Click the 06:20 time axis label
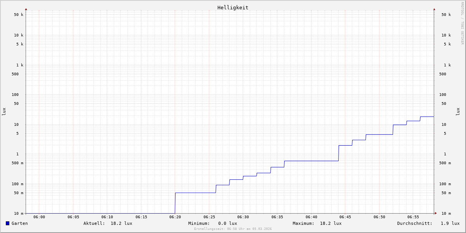The image size is (466, 233). pos(175,217)
